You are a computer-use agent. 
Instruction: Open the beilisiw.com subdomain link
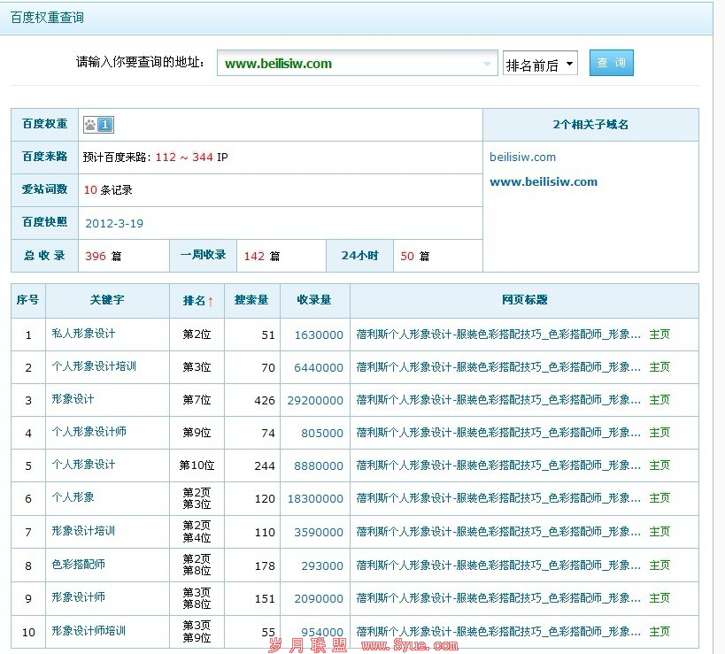coord(522,158)
